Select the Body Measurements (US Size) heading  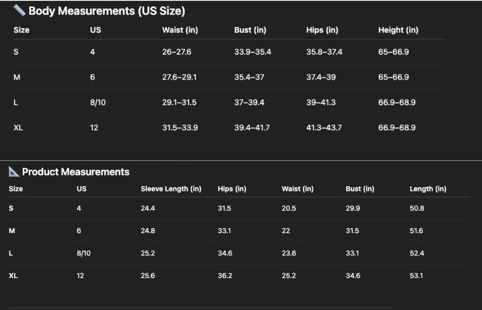(x=107, y=11)
